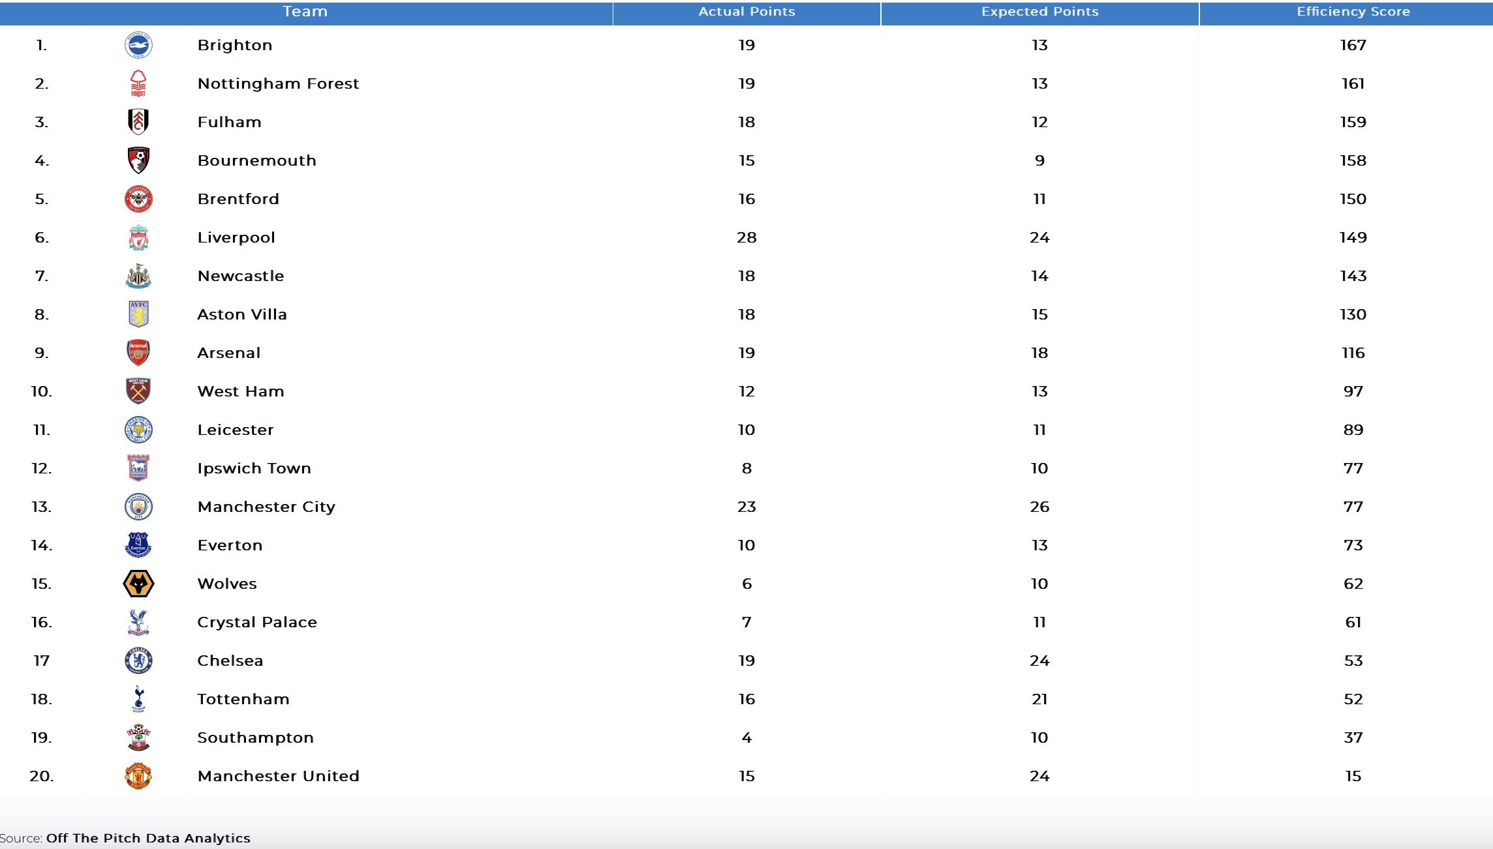Select the Crystal Palace team name
This screenshot has width=1493, height=849.
[257, 622]
